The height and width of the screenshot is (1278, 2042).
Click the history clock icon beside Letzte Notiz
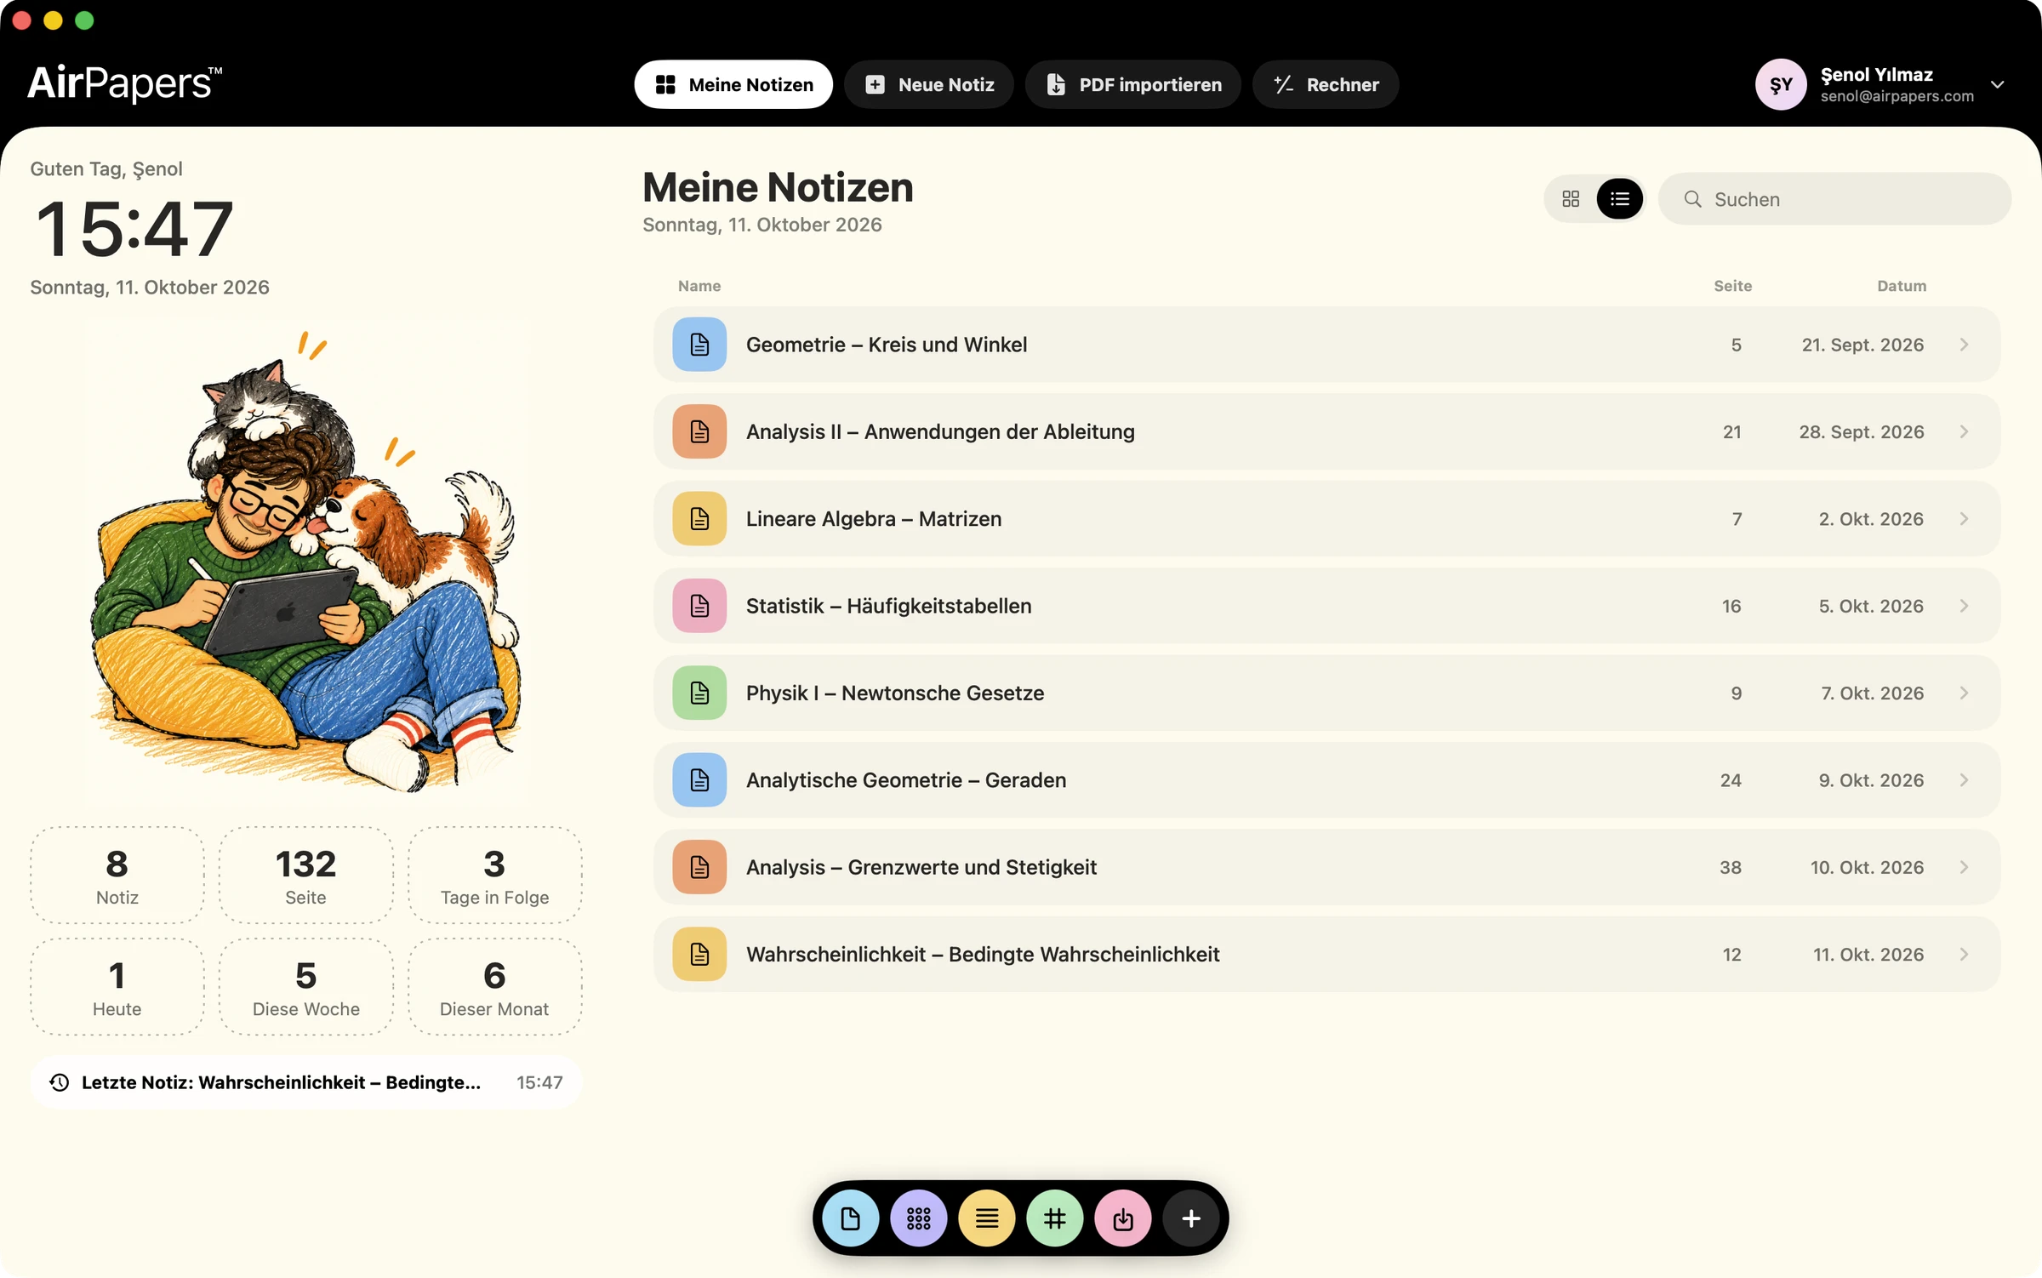click(x=59, y=1082)
